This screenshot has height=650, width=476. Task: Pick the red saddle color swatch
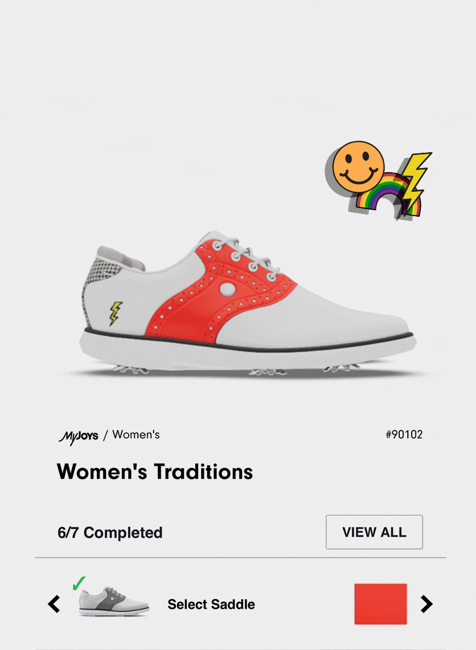click(381, 604)
